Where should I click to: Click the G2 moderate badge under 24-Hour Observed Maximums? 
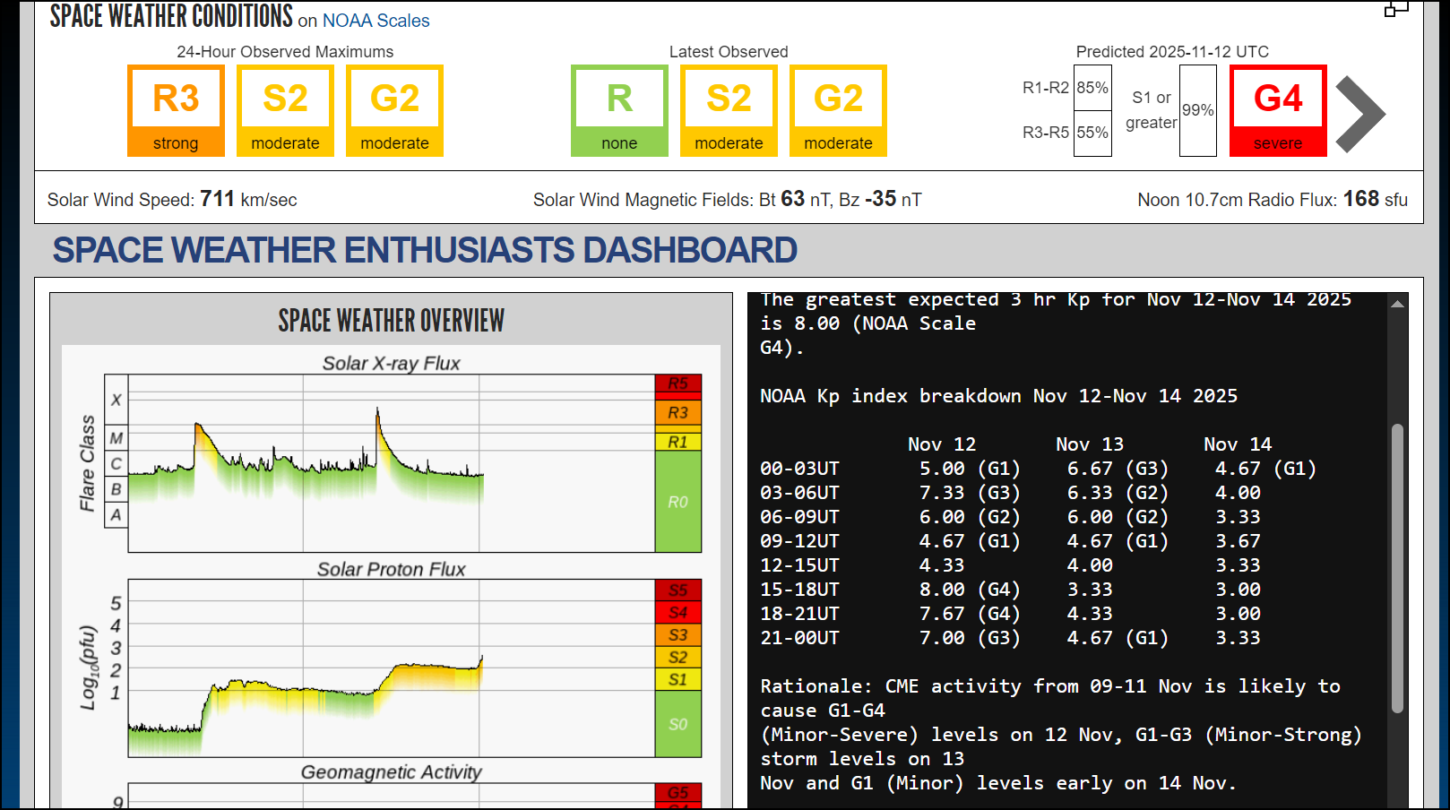394,110
